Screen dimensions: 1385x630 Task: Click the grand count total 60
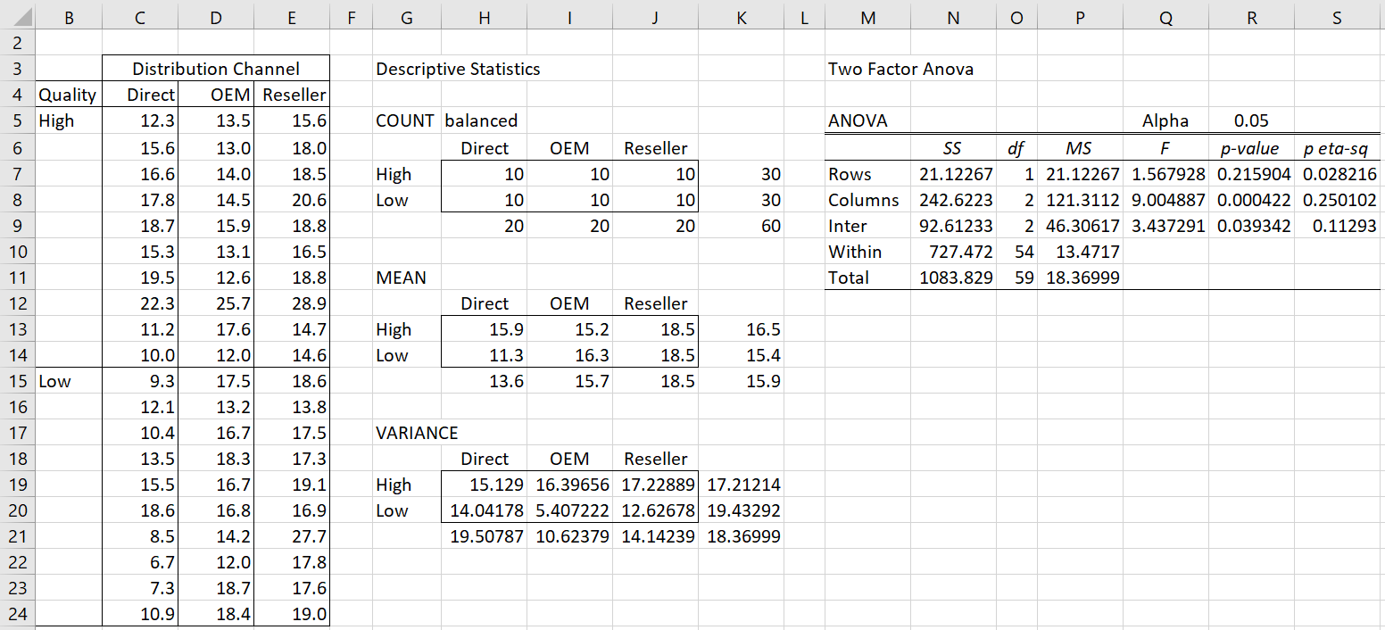tap(741, 226)
